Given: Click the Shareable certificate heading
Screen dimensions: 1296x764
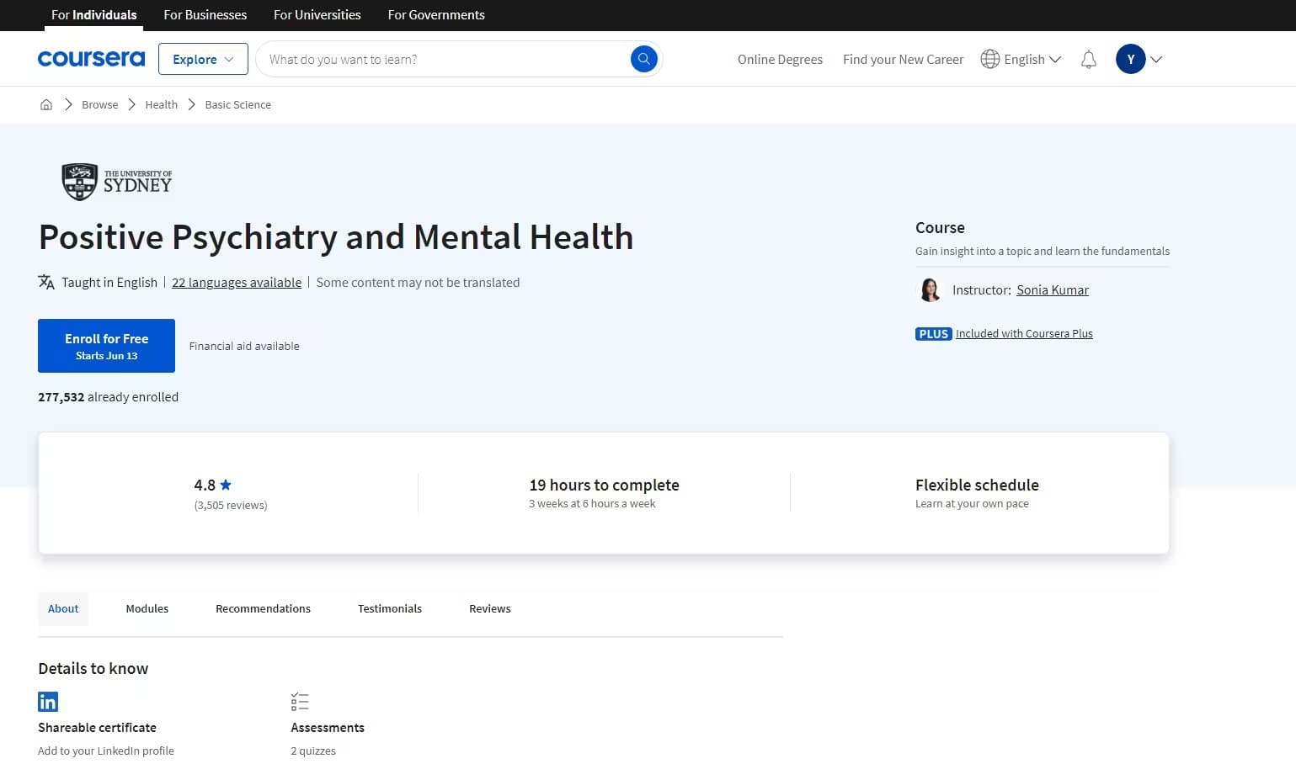Looking at the screenshot, I should point(97,727).
